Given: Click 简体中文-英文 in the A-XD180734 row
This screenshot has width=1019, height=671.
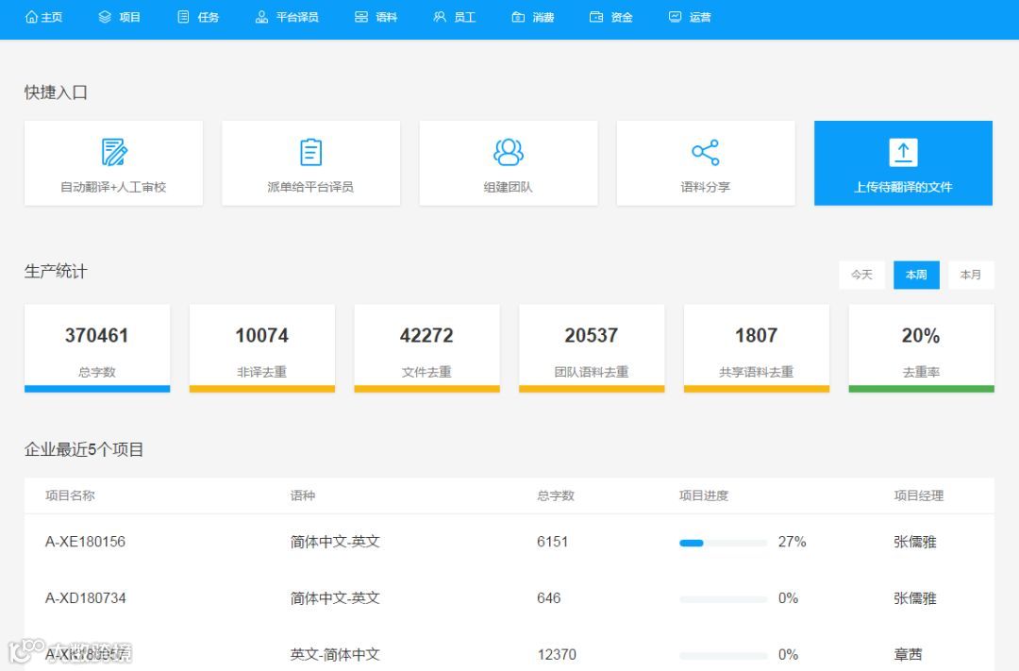Looking at the screenshot, I should click(335, 598).
